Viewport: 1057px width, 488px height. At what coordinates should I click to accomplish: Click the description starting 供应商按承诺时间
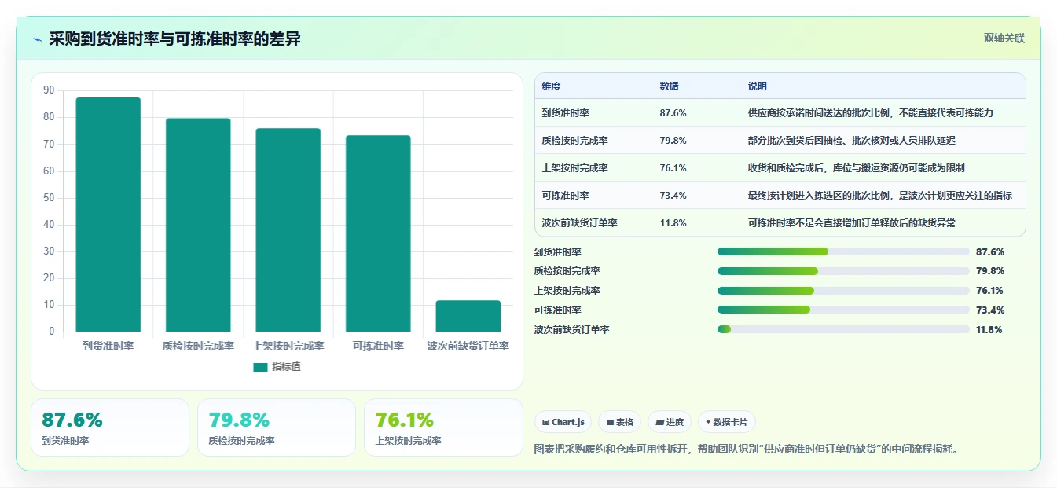tap(871, 113)
